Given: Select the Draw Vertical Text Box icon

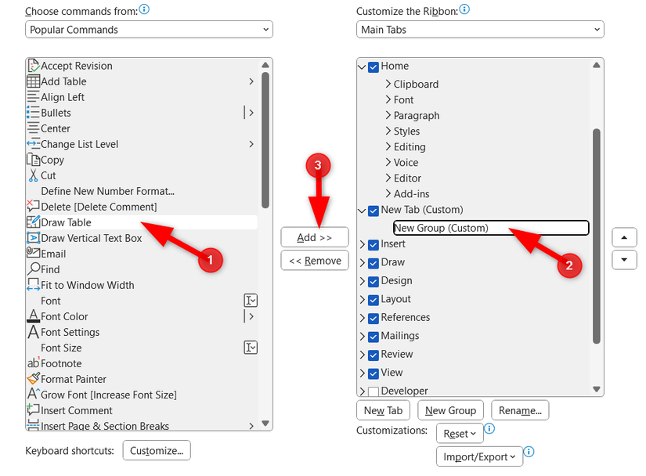Looking at the screenshot, I should pyautogui.click(x=33, y=237).
